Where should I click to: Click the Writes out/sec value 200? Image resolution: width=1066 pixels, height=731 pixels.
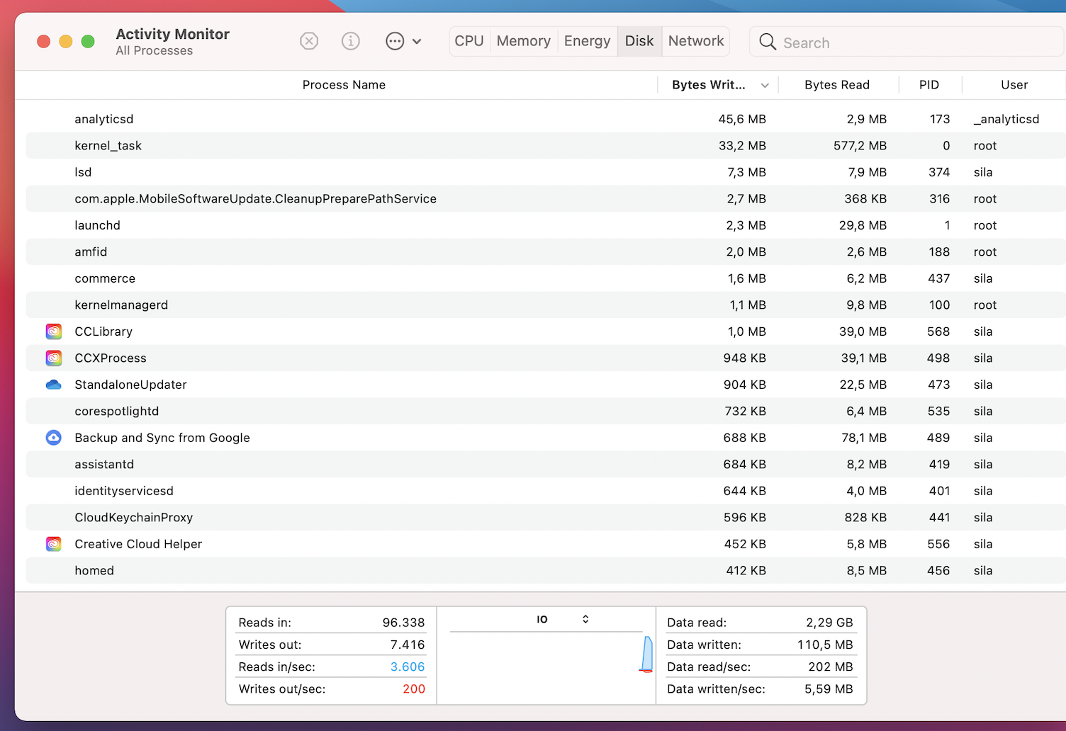pos(414,688)
